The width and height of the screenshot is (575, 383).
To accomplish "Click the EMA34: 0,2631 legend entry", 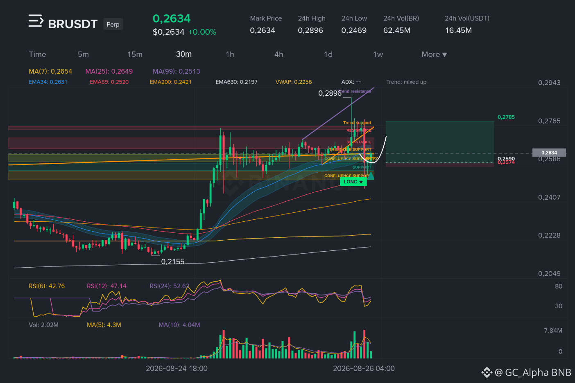I will pos(48,82).
